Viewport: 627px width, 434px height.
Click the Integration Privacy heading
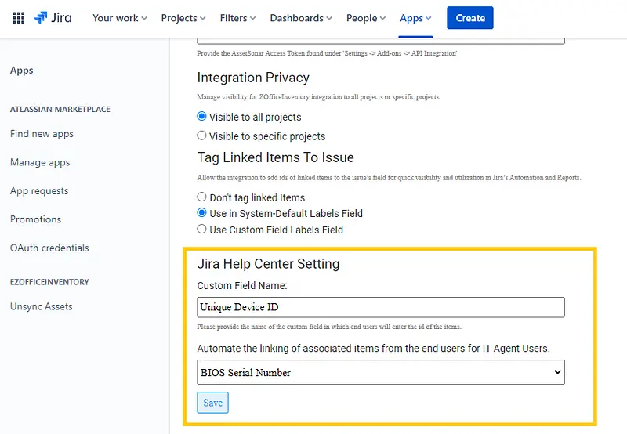(x=253, y=78)
